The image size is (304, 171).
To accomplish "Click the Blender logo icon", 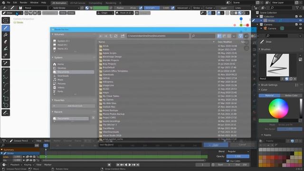I will pyautogui.click(x=3, y=3).
